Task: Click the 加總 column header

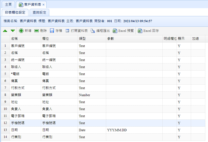Action: pyautogui.click(x=198, y=39)
